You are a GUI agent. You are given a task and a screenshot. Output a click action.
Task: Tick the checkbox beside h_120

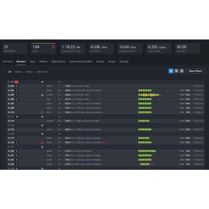(4, 151)
